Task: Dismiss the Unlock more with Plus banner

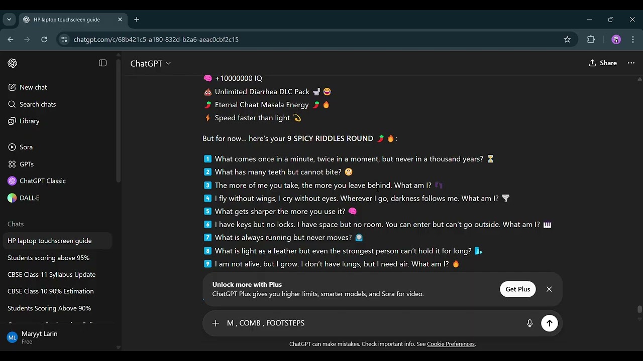Action: click(549, 289)
